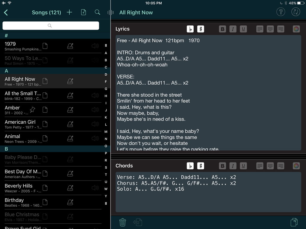Open help question mark icon
Screen dimensions: 306x229
click(281, 12)
